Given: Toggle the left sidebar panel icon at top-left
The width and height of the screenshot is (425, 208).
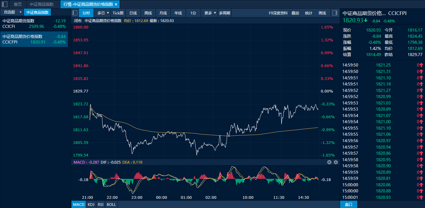Looking at the screenshot, I should tap(5, 4).
